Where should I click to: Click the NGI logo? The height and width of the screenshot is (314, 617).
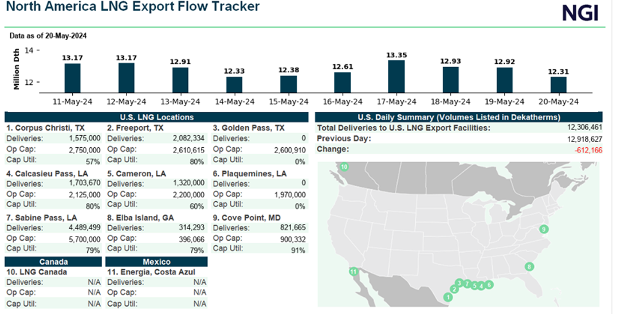(x=580, y=13)
